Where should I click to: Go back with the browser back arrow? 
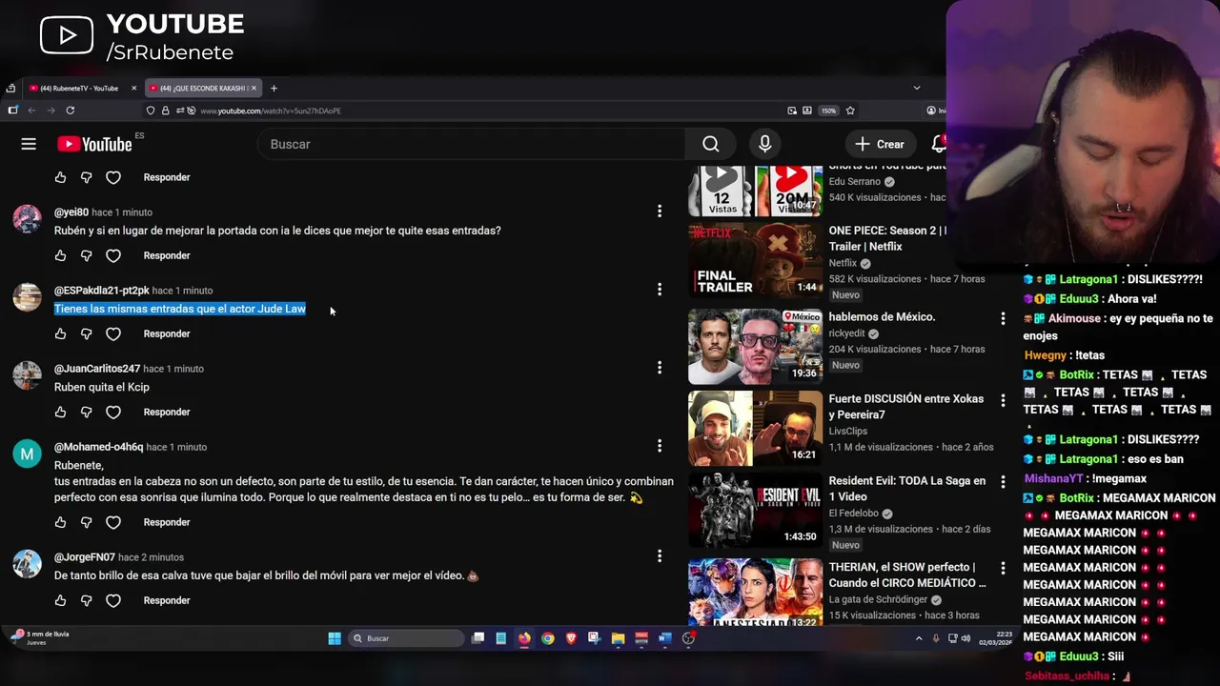(x=31, y=111)
